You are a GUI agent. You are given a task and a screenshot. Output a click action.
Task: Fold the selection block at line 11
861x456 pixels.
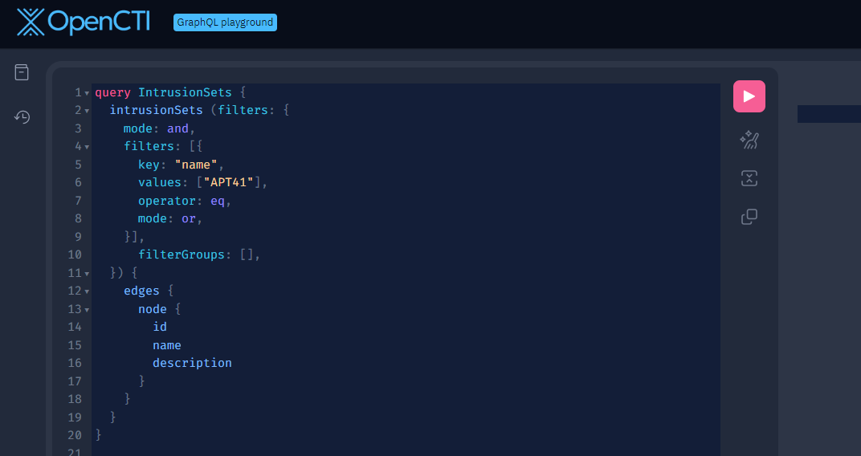pos(87,274)
